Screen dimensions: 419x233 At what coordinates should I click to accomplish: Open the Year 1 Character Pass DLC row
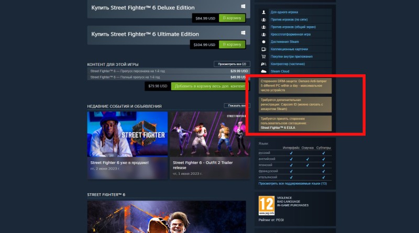pos(169,71)
